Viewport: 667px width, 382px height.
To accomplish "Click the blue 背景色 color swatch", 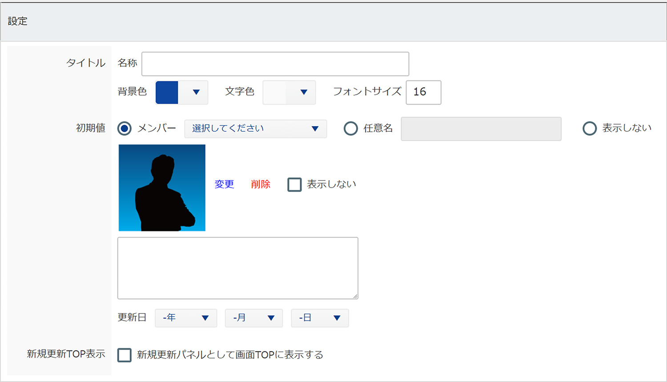I will (167, 92).
